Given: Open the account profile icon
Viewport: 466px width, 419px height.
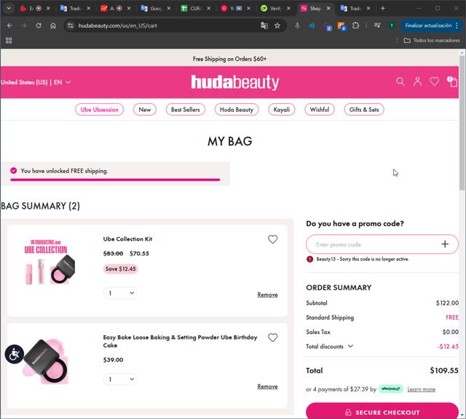Looking at the screenshot, I should (417, 81).
